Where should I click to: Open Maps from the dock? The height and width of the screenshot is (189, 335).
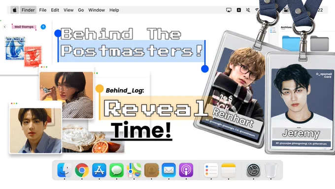134,170
